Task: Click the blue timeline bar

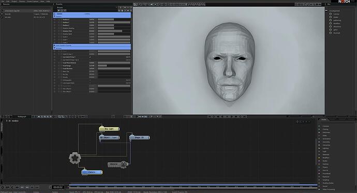Action: tap(193, 185)
